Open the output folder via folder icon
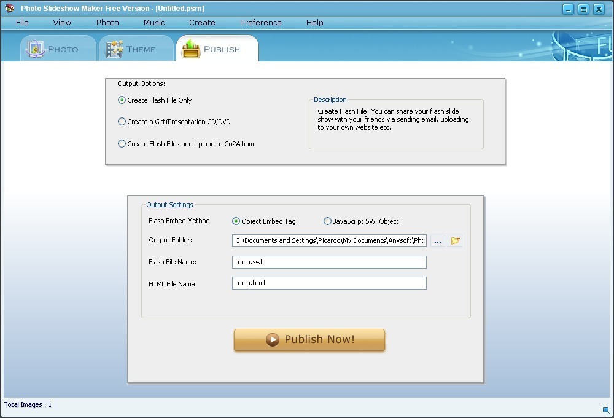This screenshot has width=614, height=418. tap(455, 241)
